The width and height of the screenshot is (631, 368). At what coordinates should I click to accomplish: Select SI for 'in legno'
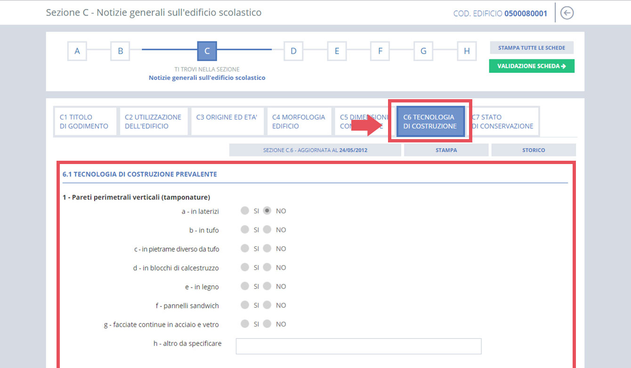coord(244,286)
